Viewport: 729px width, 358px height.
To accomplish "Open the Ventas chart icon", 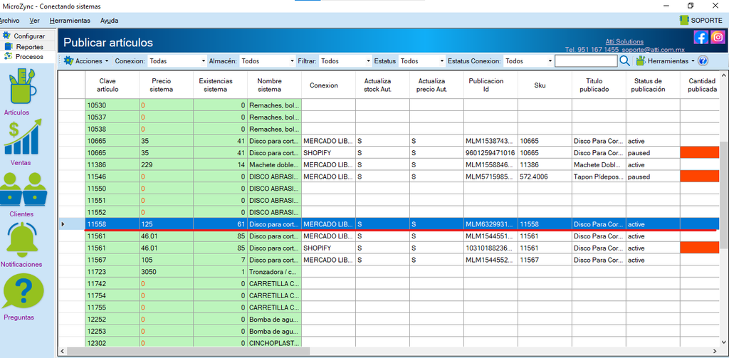I will pos(23,137).
